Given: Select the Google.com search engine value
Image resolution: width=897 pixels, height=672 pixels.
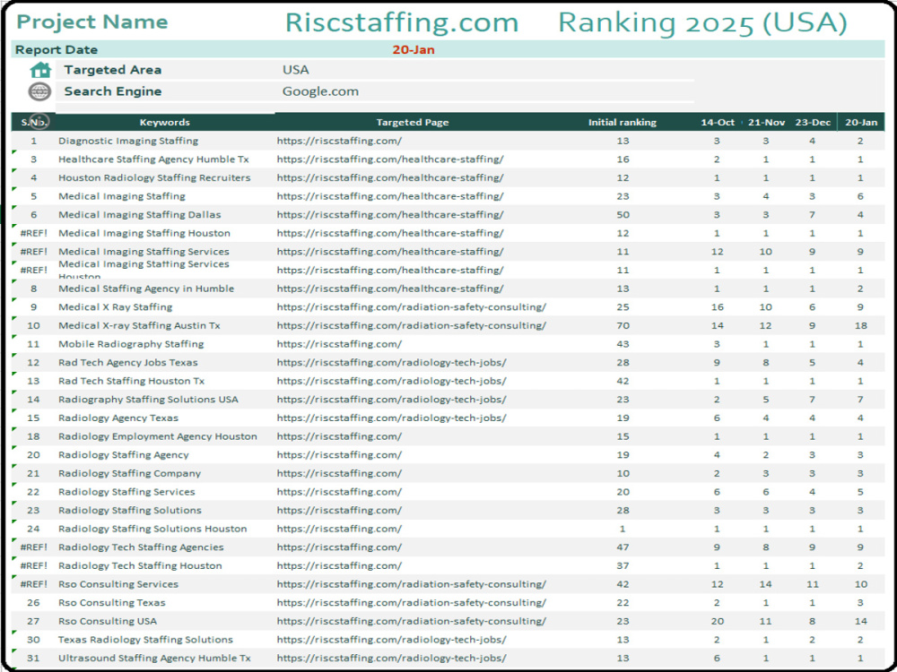Looking at the screenshot, I should pyautogui.click(x=320, y=91).
